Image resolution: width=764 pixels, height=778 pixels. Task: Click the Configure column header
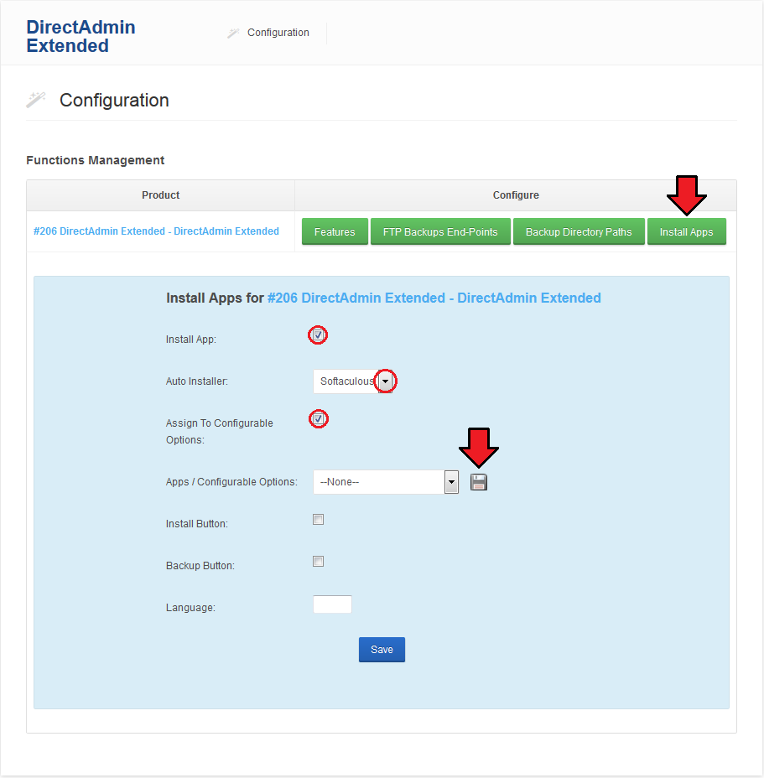tap(516, 195)
